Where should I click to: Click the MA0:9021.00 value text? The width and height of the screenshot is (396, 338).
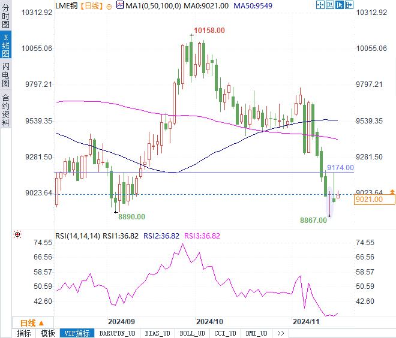click(x=206, y=6)
